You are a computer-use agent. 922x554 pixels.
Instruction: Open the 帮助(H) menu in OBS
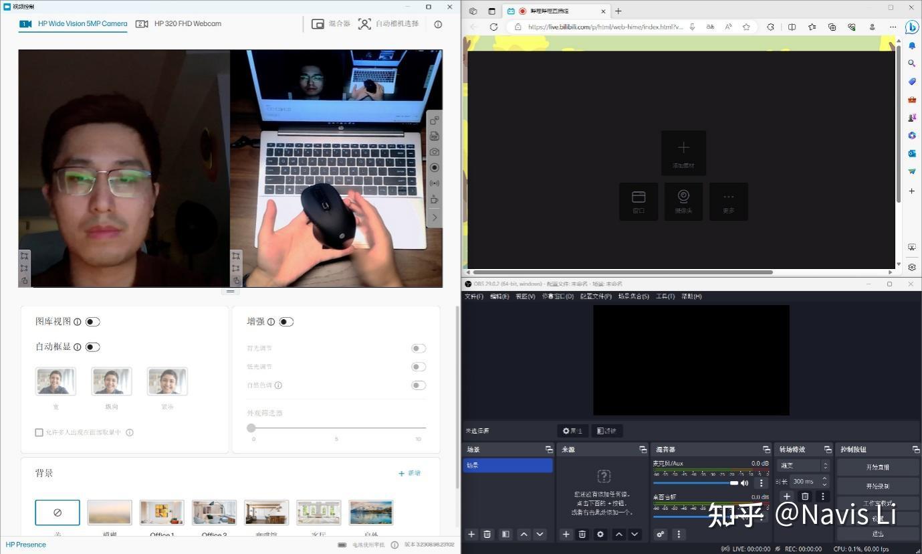pyautogui.click(x=691, y=296)
